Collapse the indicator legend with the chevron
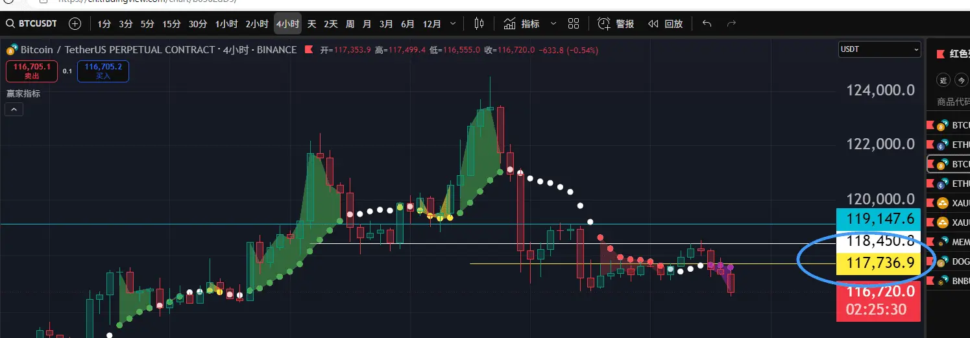The height and width of the screenshot is (338, 970). tap(14, 110)
